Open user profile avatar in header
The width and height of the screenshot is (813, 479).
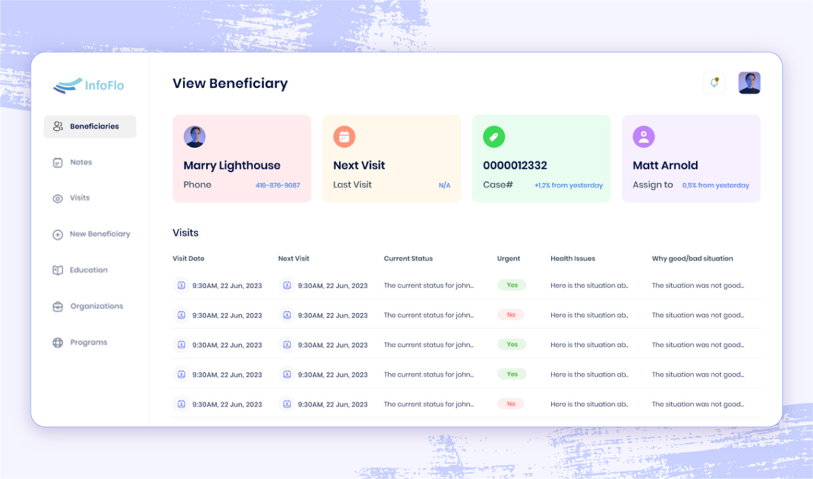749,83
